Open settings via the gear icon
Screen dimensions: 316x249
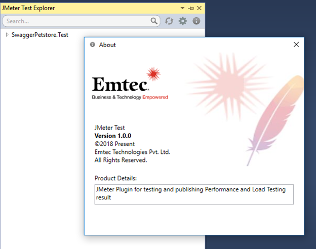click(183, 21)
